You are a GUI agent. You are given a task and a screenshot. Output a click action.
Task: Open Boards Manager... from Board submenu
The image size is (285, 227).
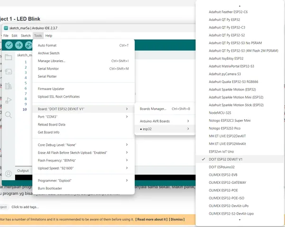165,109
